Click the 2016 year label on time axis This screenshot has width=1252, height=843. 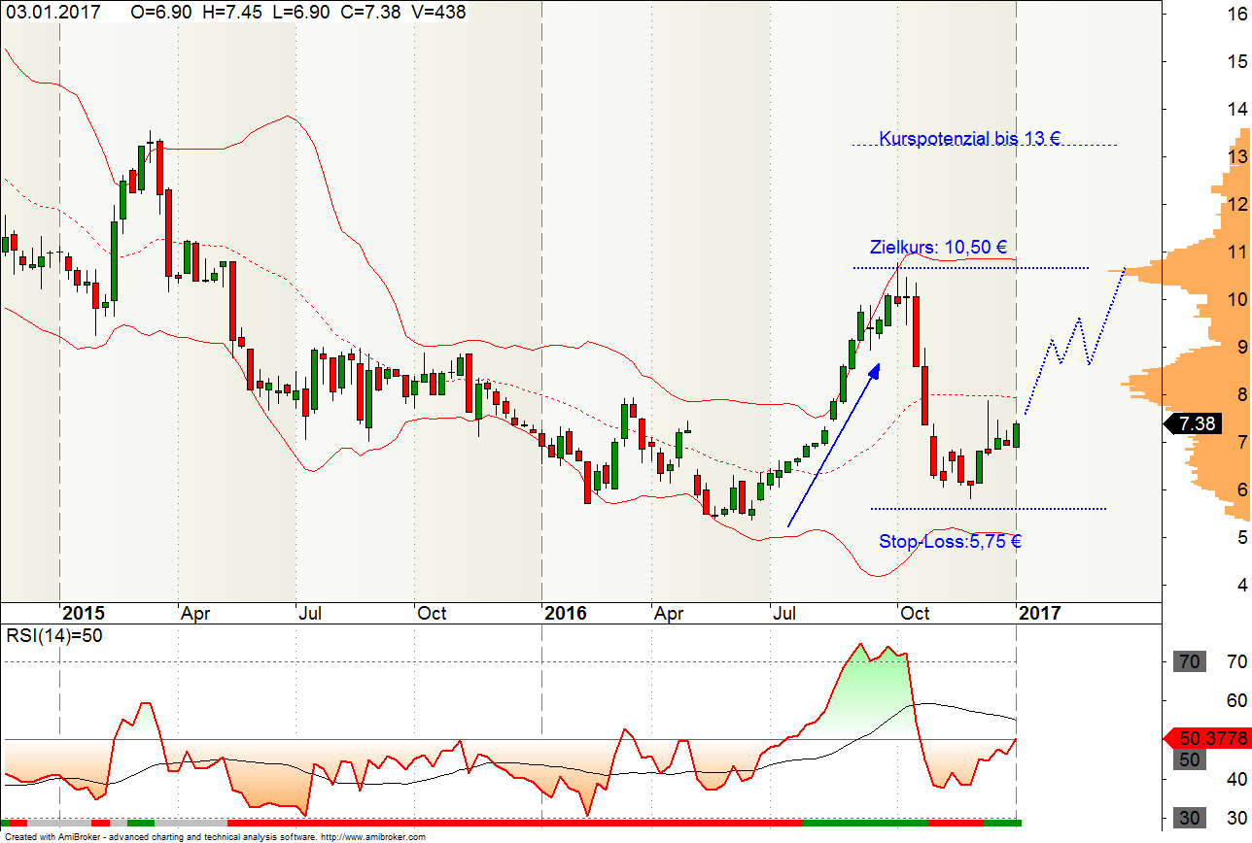point(565,613)
